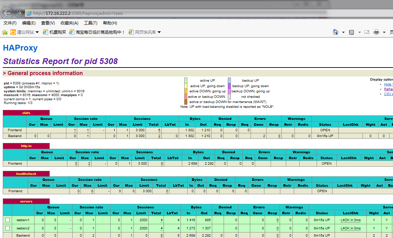Click the 建议网站 bookmark icon
393x238 pixels.
click(13, 32)
